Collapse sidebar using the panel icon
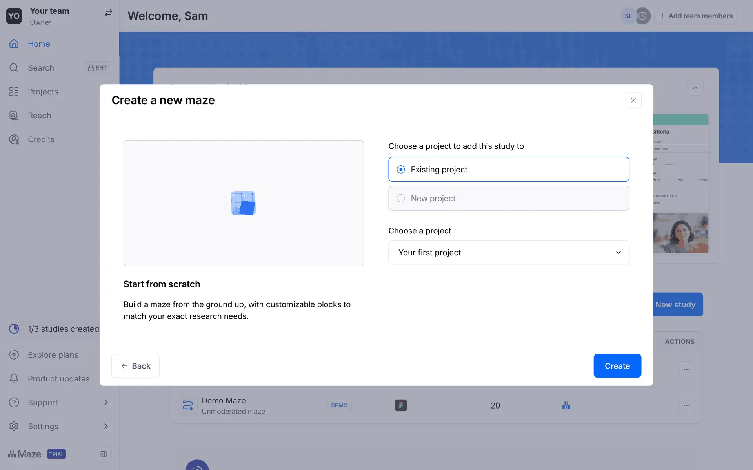This screenshot has width=753, height=470. click(104, 454)
